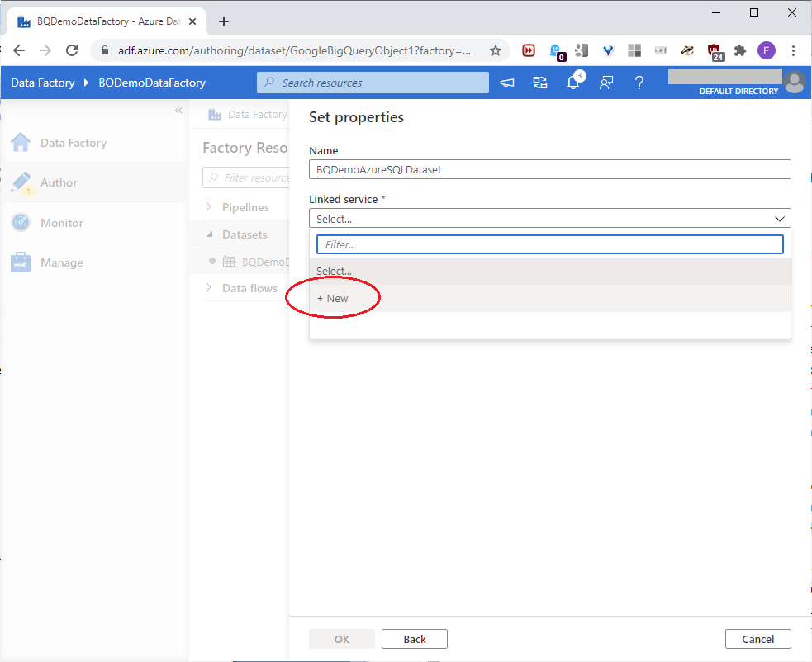Open the Monitor hub in sidebar

pyautogui.click(x=62, y=223)
